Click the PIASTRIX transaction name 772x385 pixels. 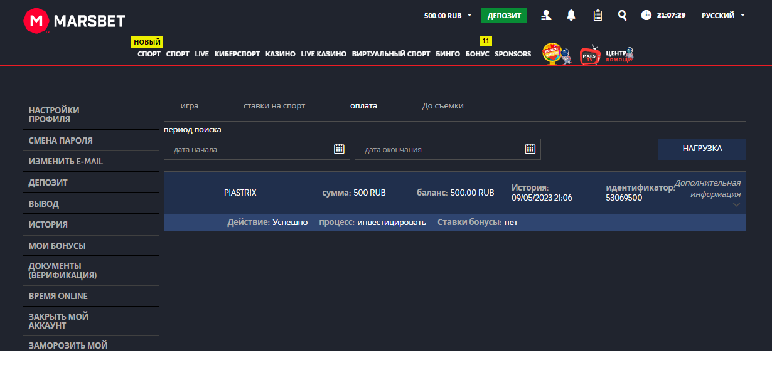[240, 192]
